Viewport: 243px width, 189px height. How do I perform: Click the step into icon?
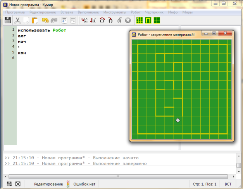(x=110, y=20)
